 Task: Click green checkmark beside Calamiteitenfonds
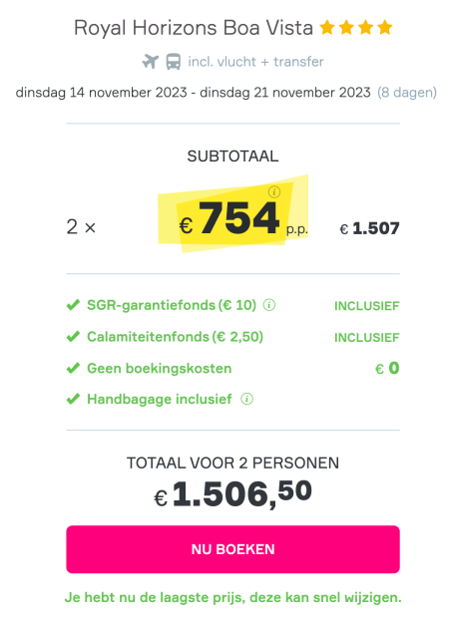coord(73,337)
